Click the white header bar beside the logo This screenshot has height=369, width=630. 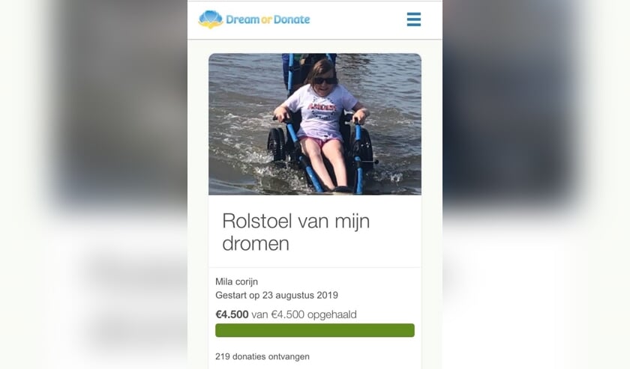[x=358, y=19]
